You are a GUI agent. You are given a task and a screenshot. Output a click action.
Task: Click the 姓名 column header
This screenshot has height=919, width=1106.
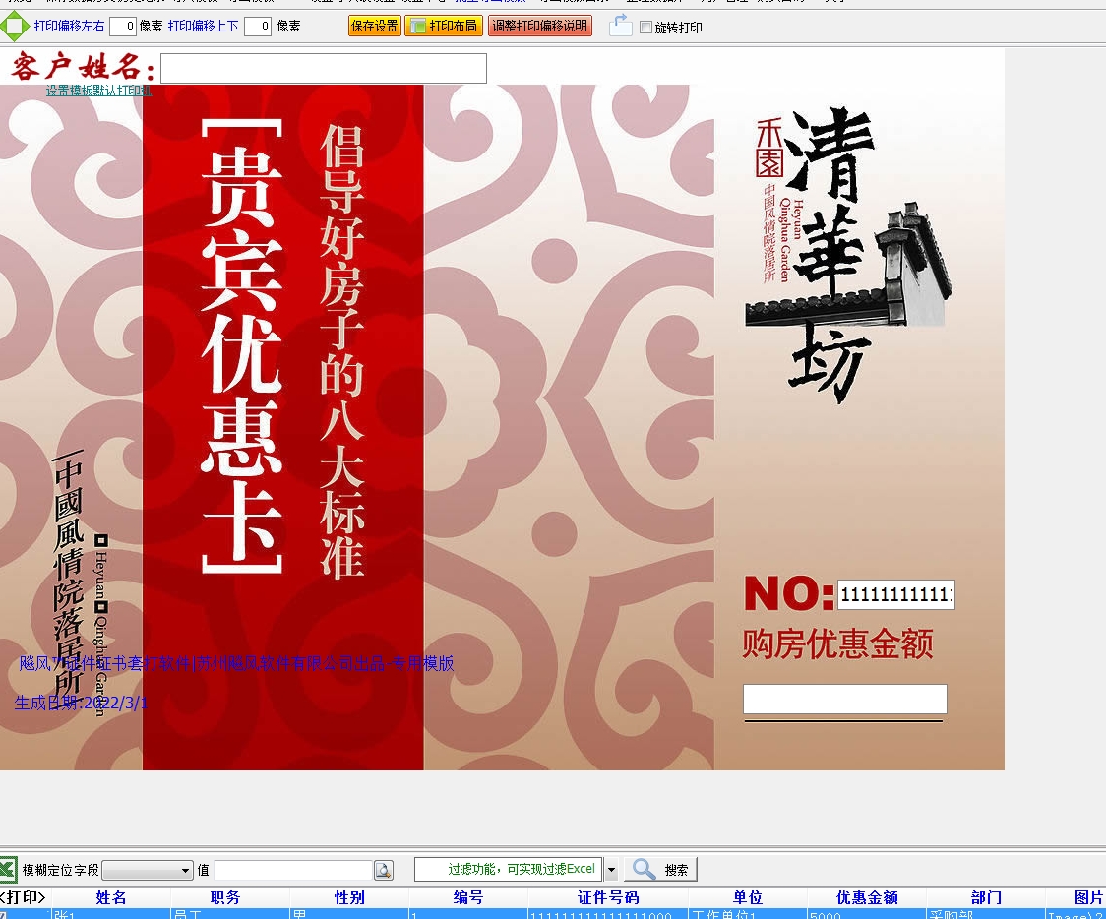(111, 897)
